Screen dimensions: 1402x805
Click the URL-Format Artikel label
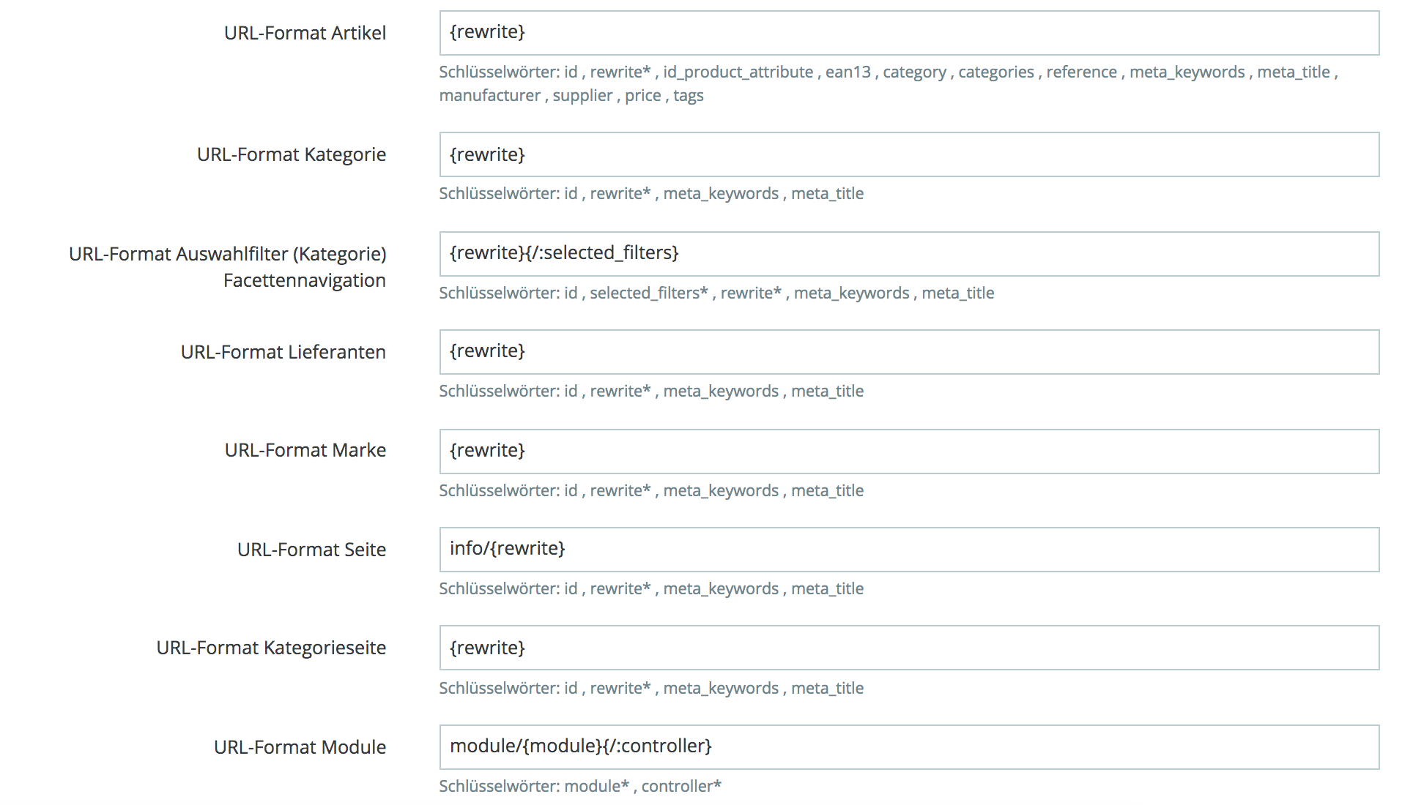305,33
